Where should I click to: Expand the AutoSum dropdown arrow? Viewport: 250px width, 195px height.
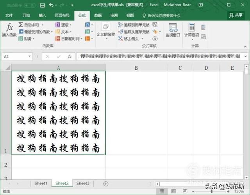click(43, 25)
